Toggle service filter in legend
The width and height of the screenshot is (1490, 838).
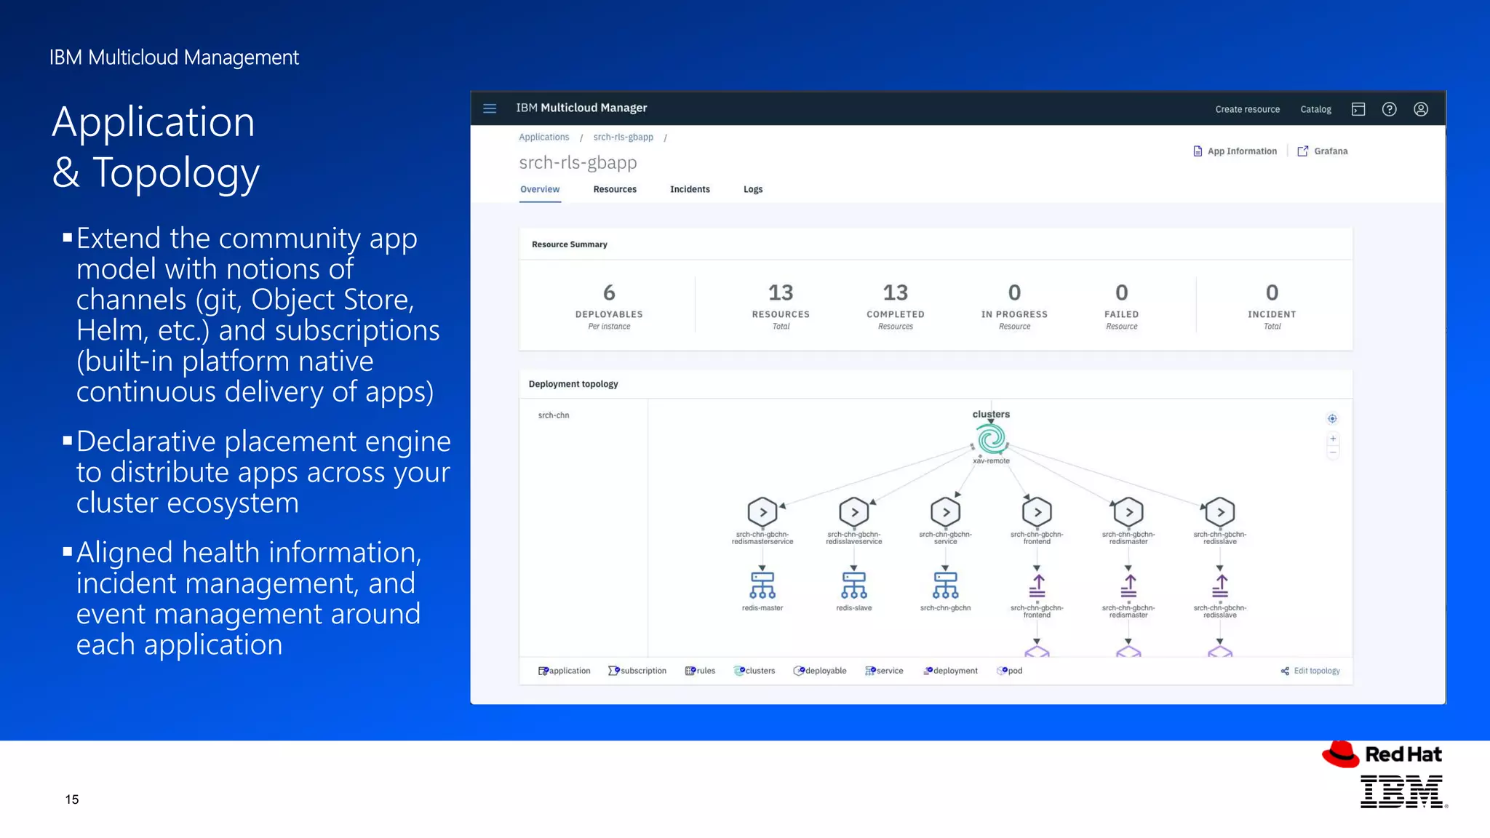[x=884, y=671]
